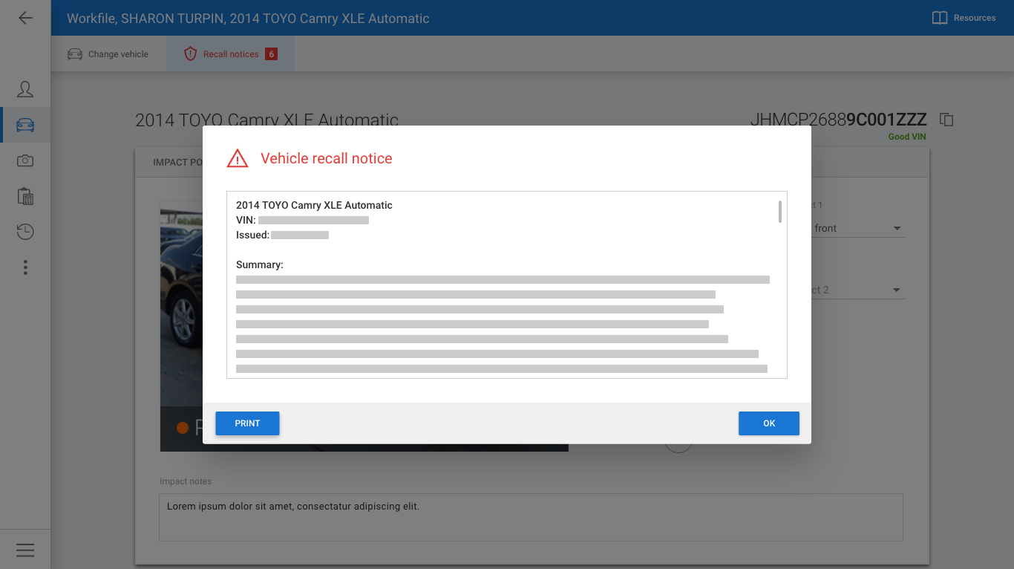Switch to the Change vehicle tab
This screenshot has width=1014, height=569.
108,53
